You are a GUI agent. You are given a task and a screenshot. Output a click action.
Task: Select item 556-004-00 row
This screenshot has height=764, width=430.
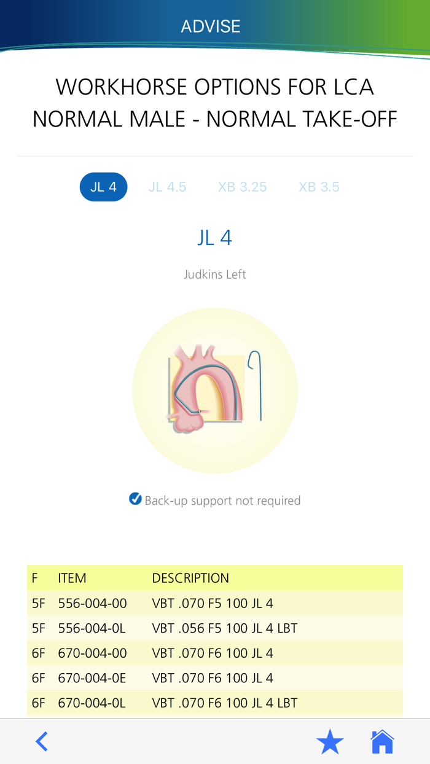(x=214, y=603)
